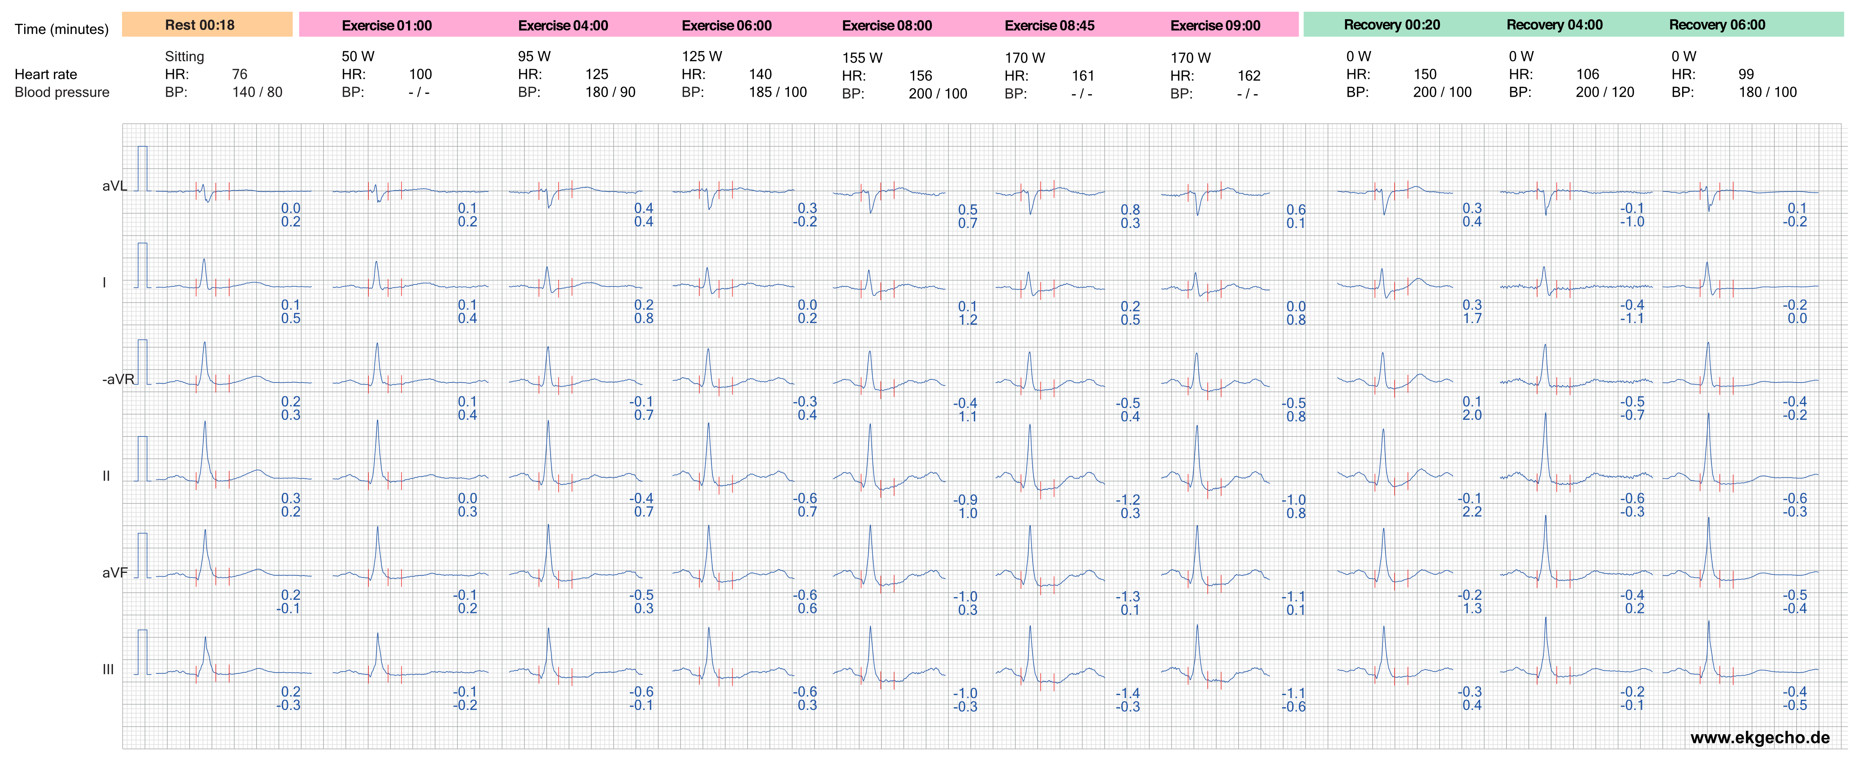
Task: Select the Rest 00:18 phase header
Action: [x=200, y=25]
